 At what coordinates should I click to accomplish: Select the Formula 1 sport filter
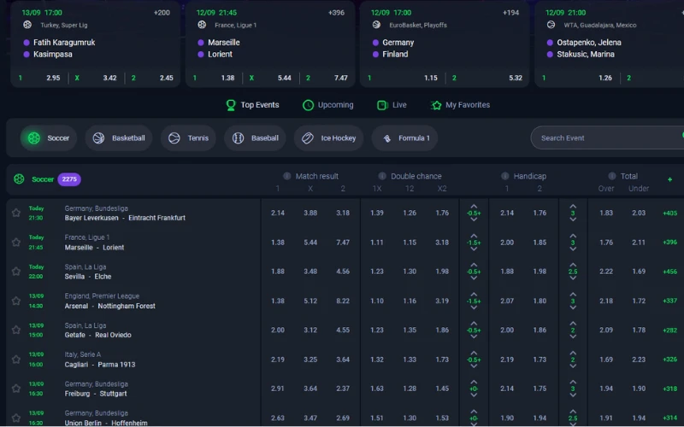[404, 138]
